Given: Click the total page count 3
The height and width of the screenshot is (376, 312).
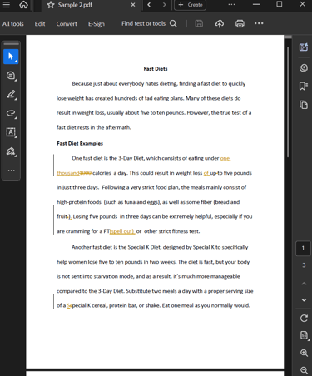Looking at the screenshot, I should pos(304,265).
